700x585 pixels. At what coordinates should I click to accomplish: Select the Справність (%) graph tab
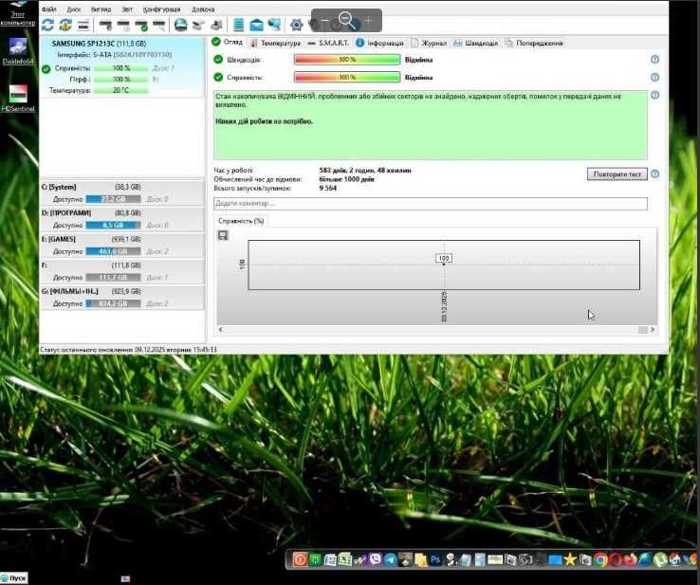click(x=241, y=221)
